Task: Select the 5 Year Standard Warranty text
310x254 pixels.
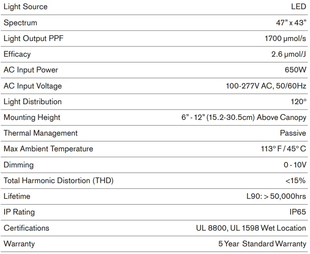Action: click(262, 244)
